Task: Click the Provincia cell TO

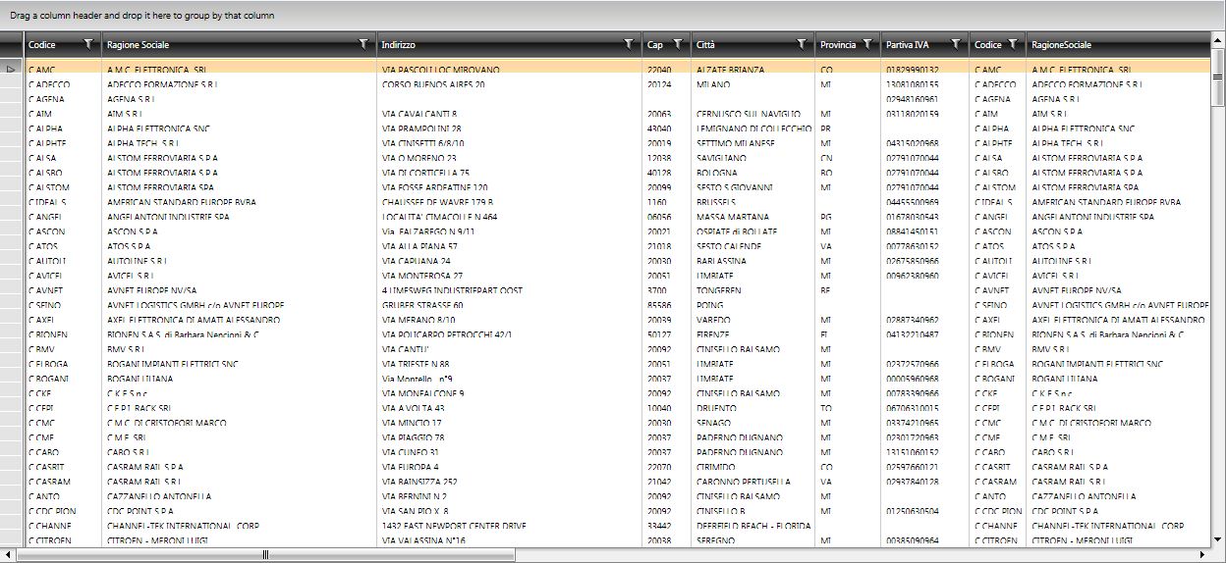Action: (x=848, y=408)
